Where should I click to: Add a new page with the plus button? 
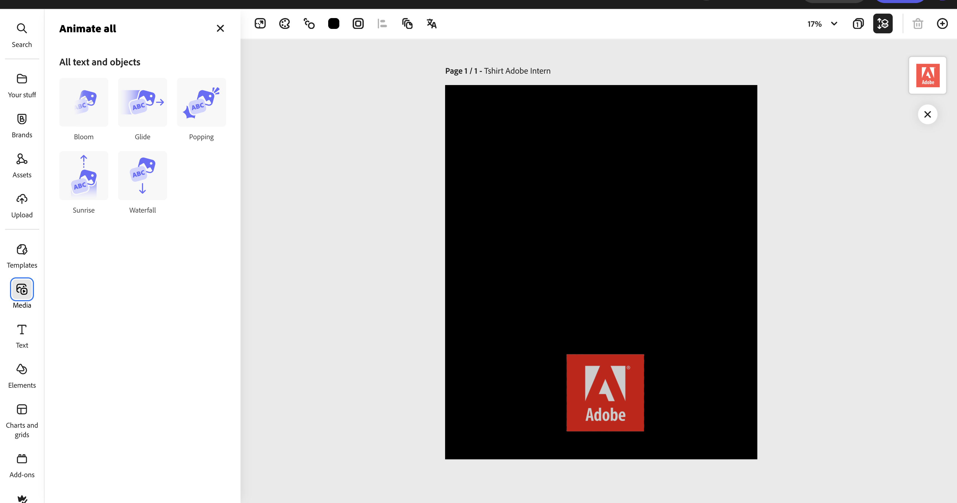[943, 23]
